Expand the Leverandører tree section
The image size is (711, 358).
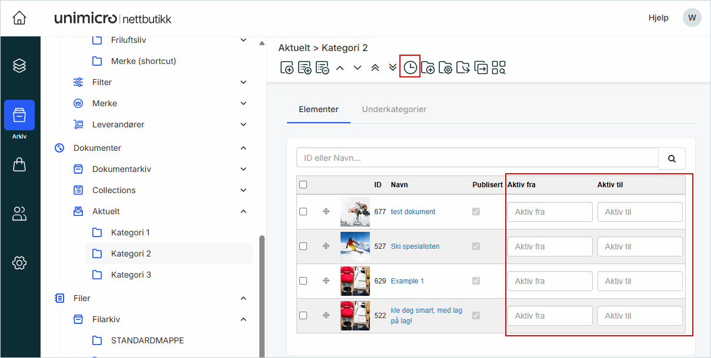tap(243, 124)
